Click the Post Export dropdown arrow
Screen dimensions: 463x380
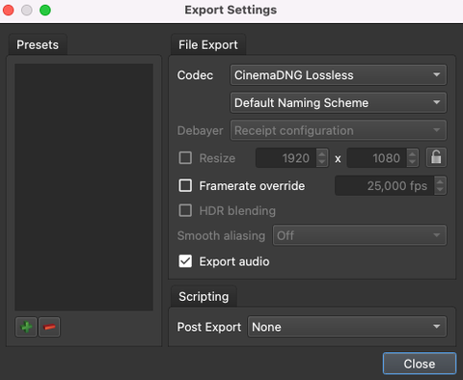(x=436, y=327)
